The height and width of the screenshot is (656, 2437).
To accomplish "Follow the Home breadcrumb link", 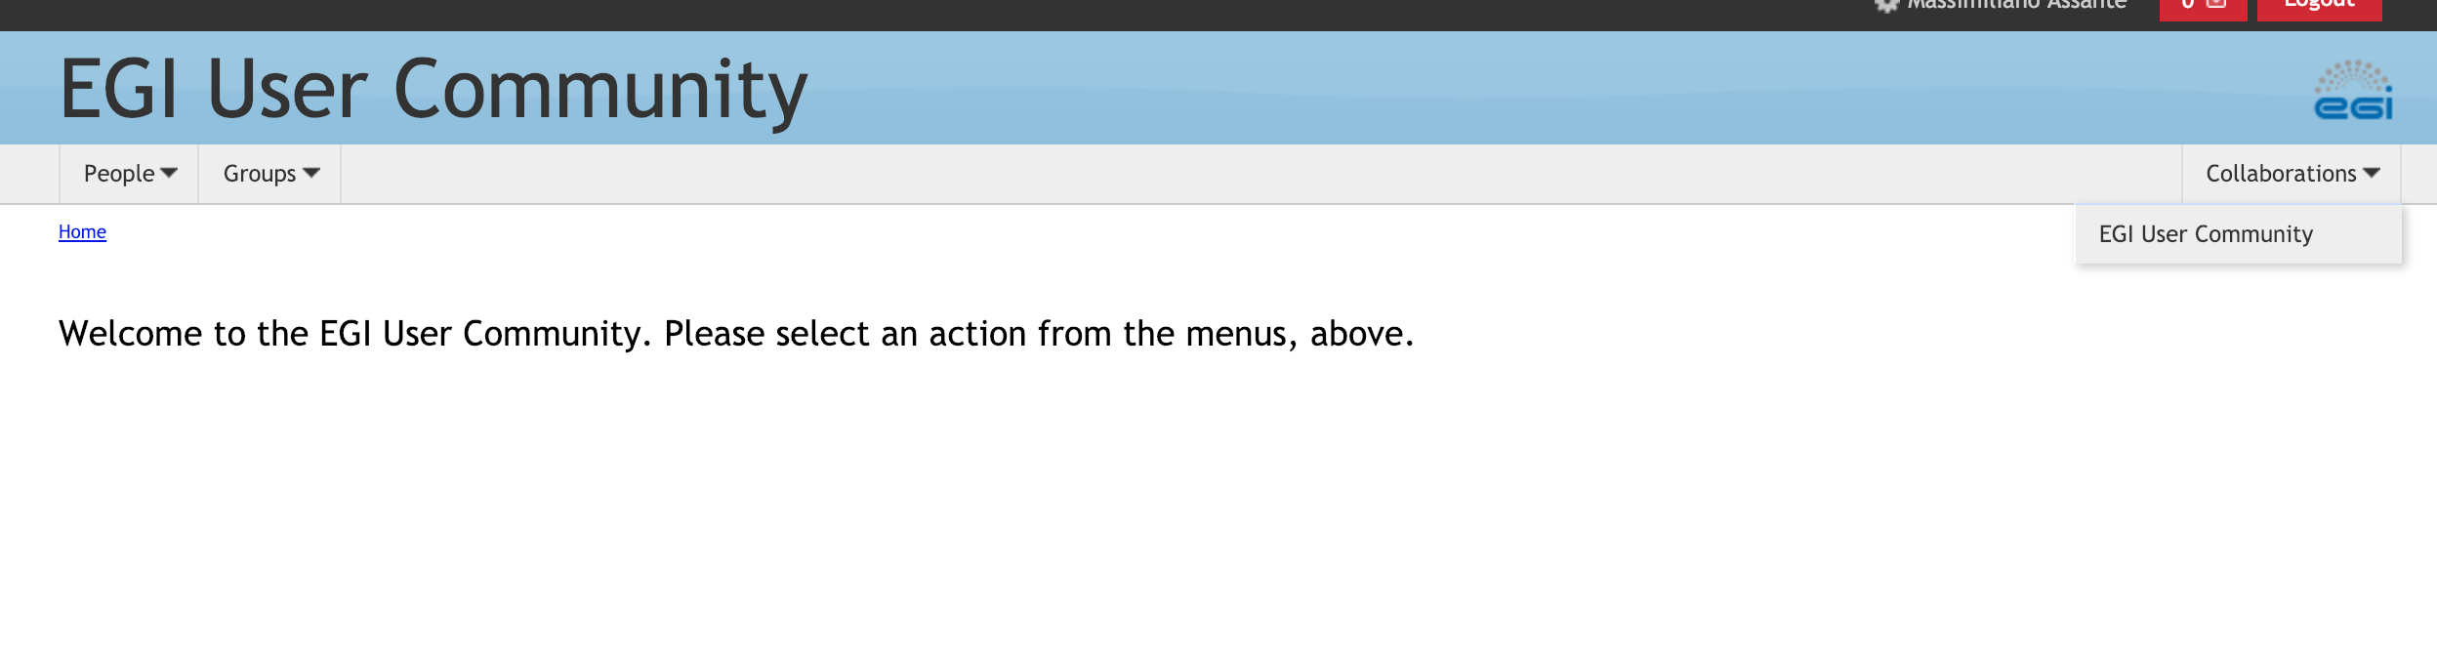I will click(82, 232).
